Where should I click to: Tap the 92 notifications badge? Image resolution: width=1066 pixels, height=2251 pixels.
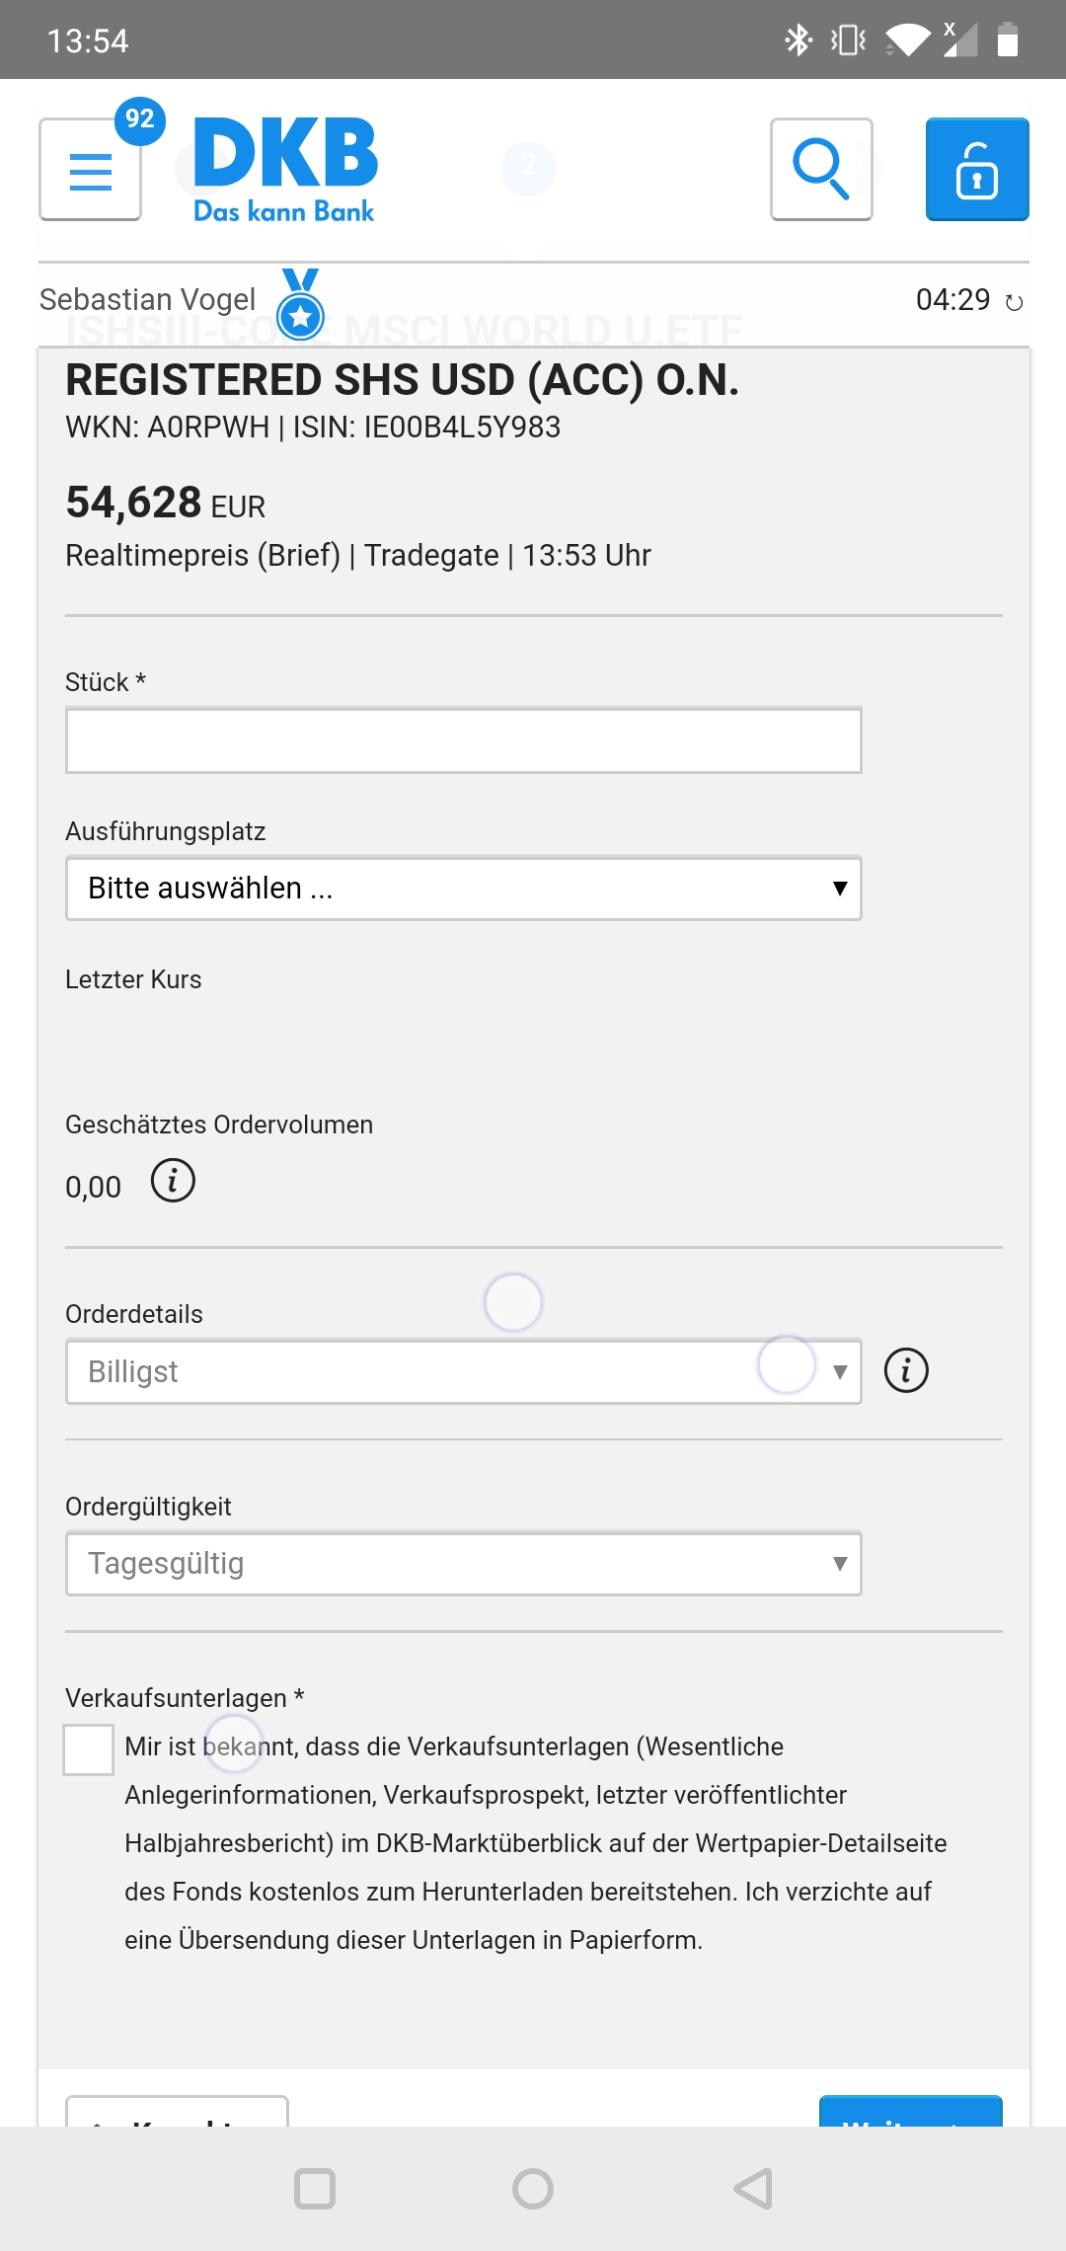coord(140,120)
